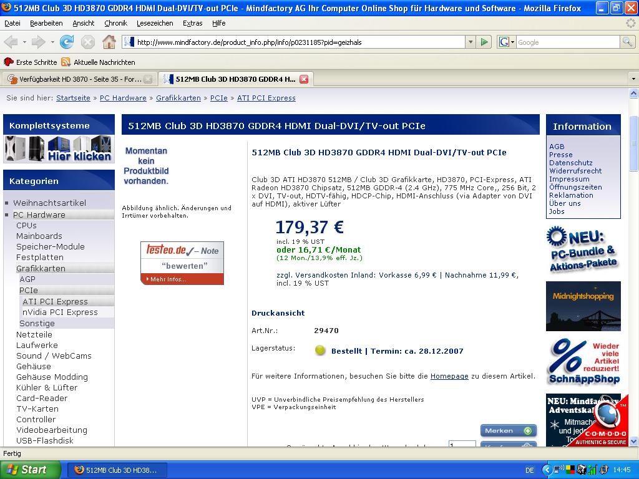The width and height of the screenshot is (639, 479).
Task: Open the Forward button history dropdown arrow
Action: 52,42
